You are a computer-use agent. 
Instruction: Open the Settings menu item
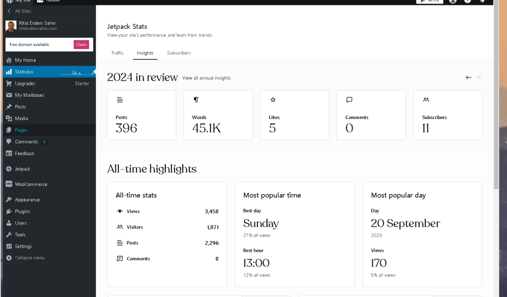49,246
